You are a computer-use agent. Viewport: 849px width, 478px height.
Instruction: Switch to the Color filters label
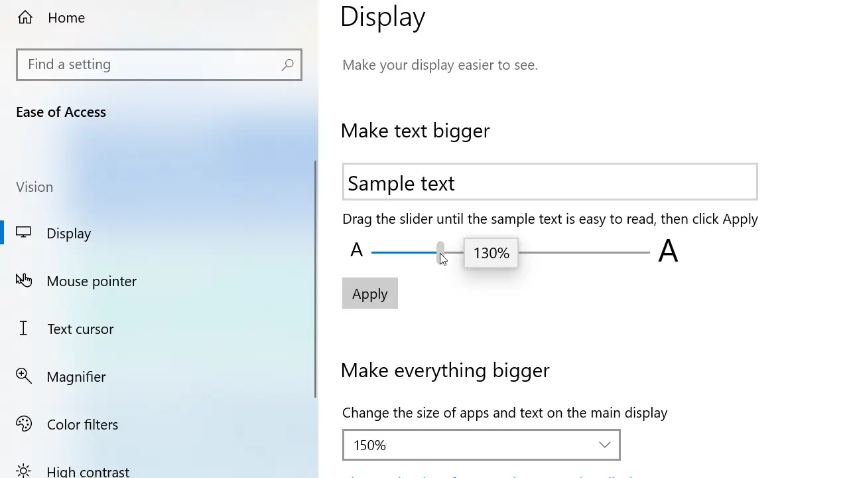(82, 424)
